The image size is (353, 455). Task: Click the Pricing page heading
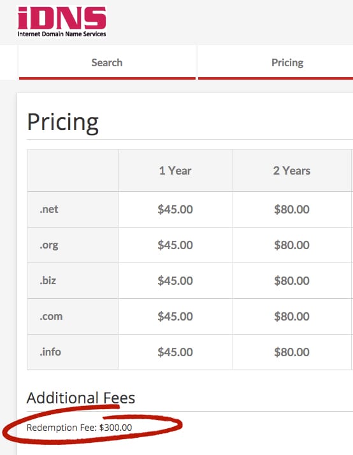tap(62, 122)
